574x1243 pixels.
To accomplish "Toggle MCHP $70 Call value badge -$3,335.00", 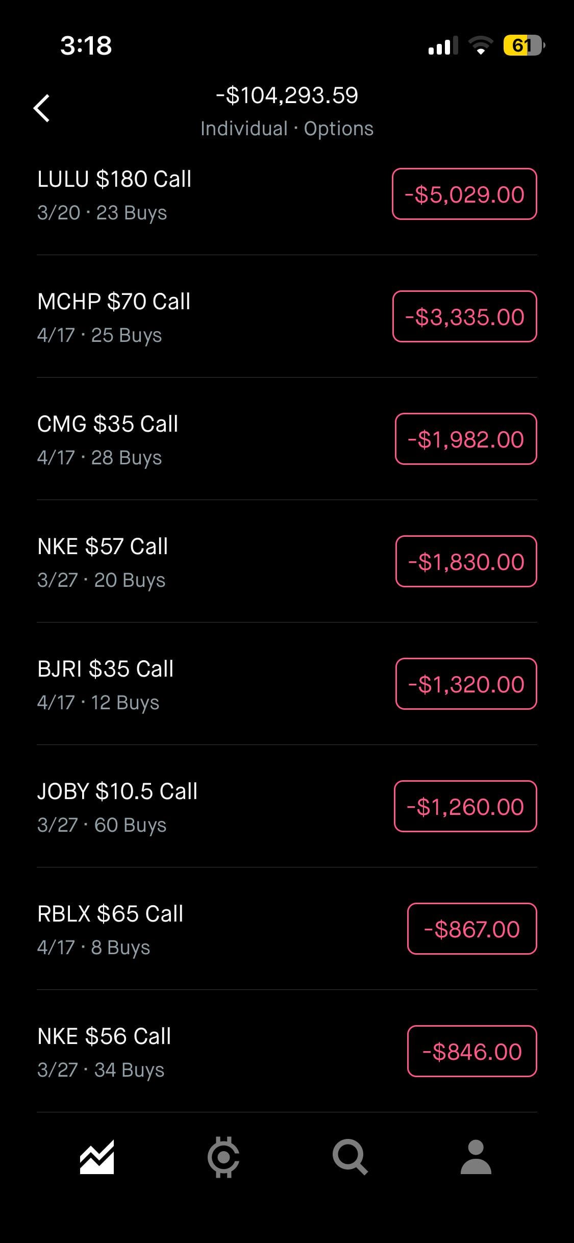I will pos(464,317).
